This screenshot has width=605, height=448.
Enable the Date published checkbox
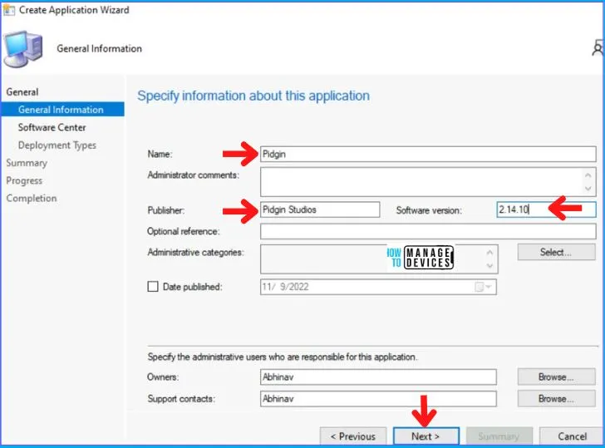[153, 286]
